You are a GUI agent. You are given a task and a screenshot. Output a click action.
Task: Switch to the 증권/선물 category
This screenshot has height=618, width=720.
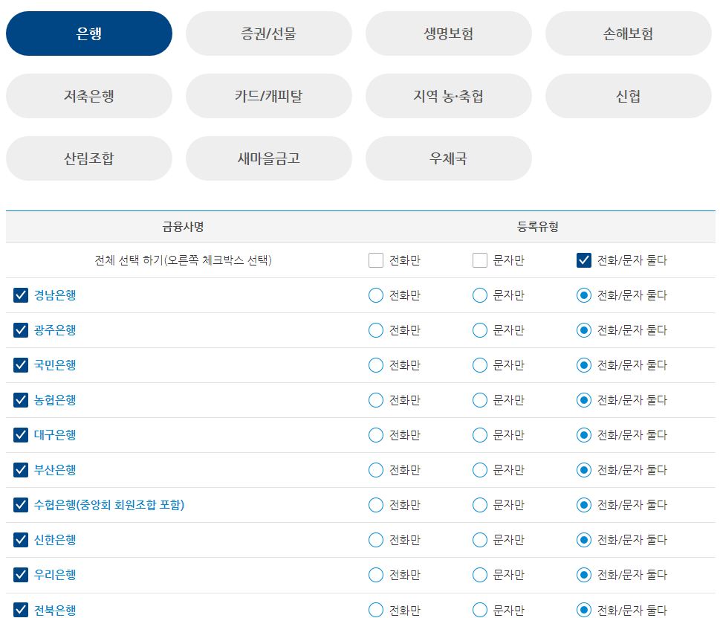(269, 33)
